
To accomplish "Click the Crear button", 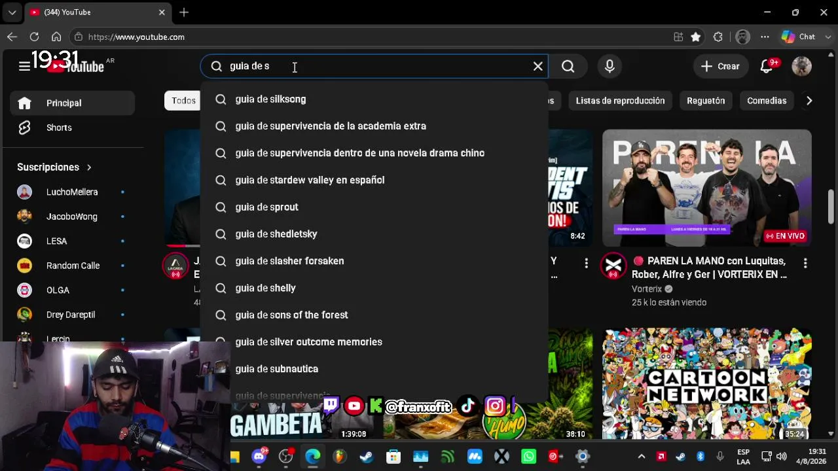I will tap(720, 66).
